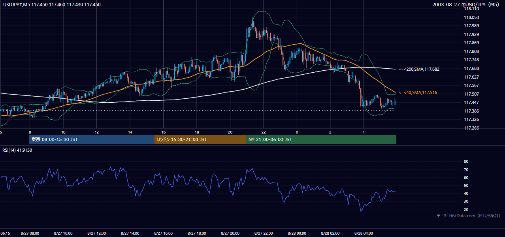Click the hour tick 8 under the price chart
505x237 pixels.
(30, 132)
